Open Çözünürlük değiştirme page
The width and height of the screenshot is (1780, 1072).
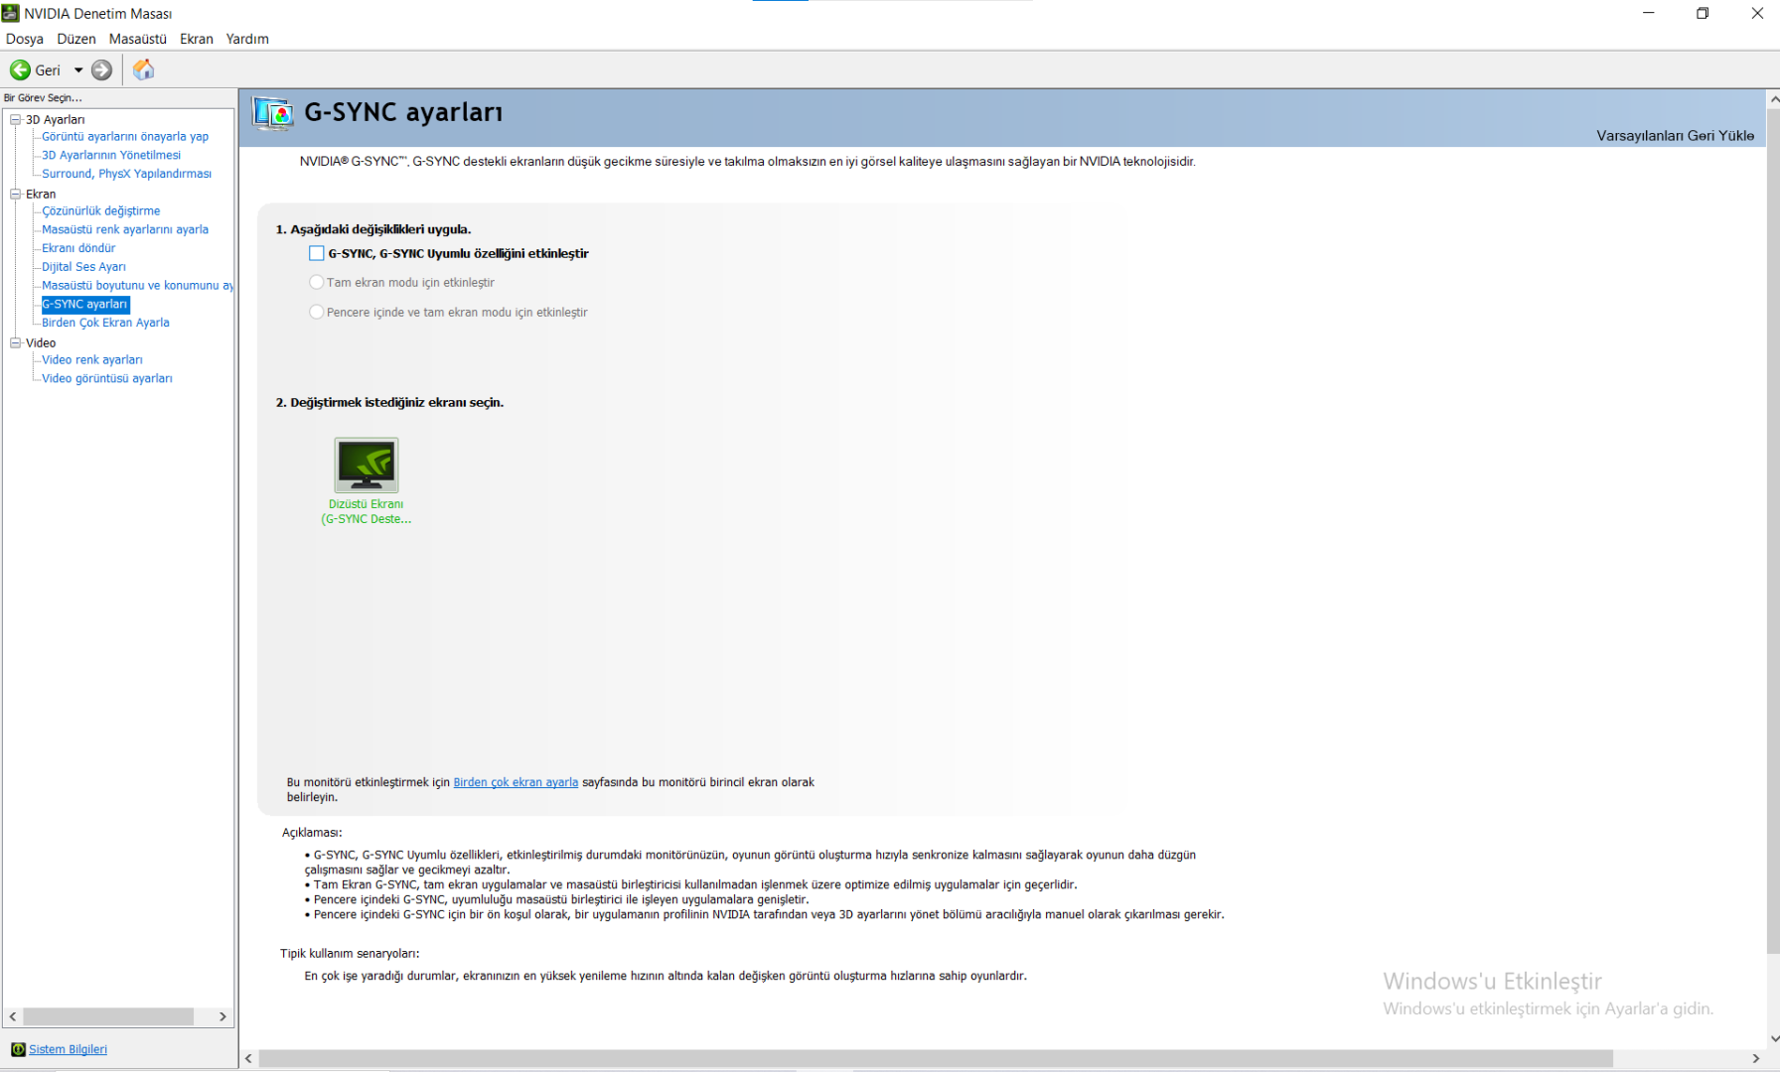tap(100, 211)
